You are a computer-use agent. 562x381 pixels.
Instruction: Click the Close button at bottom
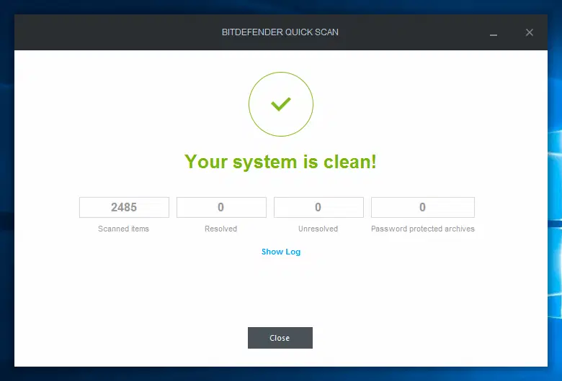click(280, 338)
